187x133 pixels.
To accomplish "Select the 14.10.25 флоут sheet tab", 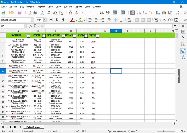I will pos(34,127).
